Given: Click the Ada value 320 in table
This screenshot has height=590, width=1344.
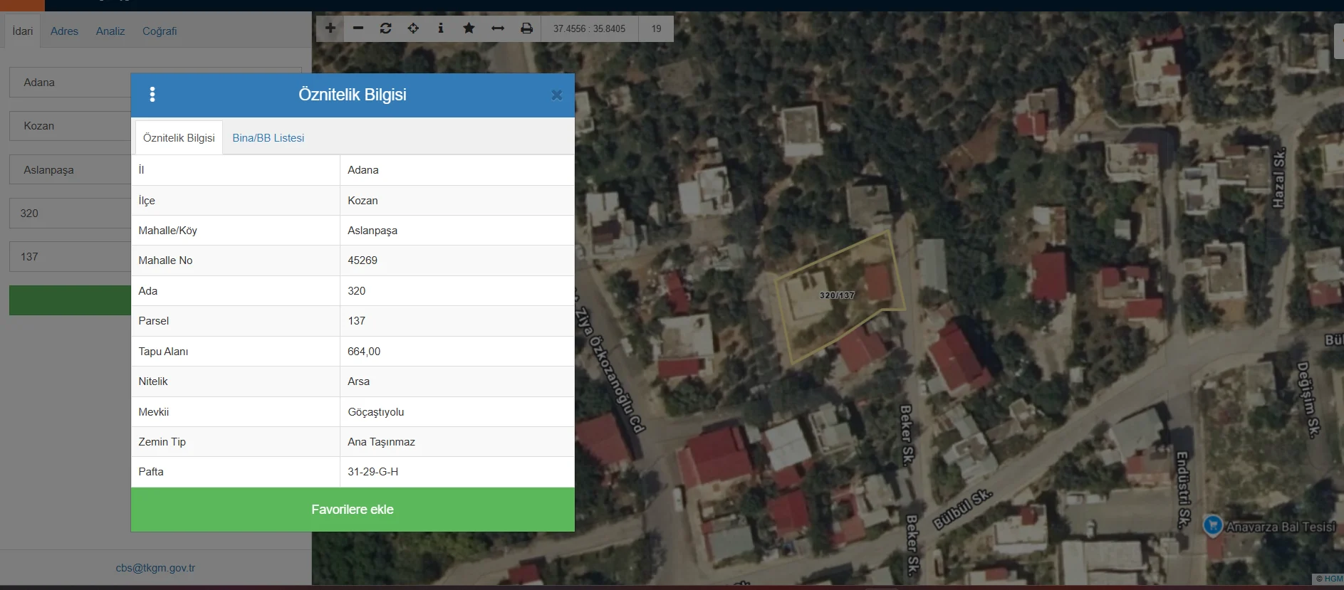Looking at the screenshot, I should 356,291.
